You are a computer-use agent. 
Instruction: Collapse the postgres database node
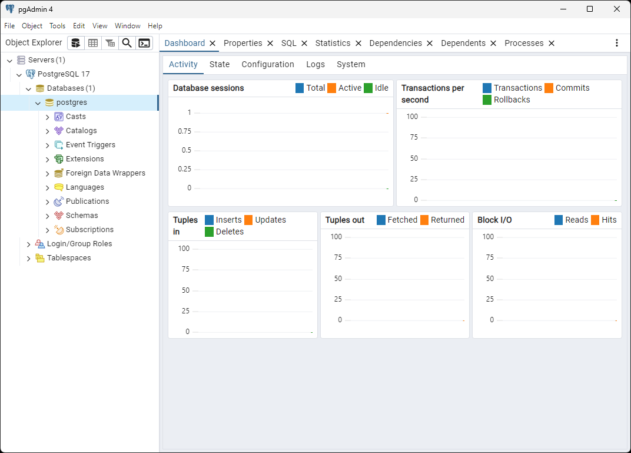pyautogui.click(x=38, y=103)
